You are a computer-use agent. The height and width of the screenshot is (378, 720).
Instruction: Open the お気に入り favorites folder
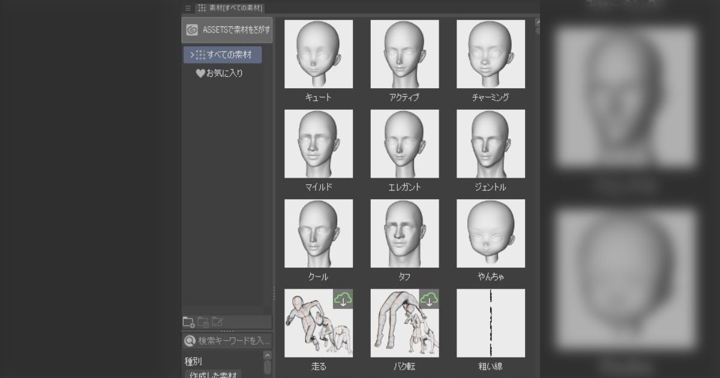click(x=224, y=73)
